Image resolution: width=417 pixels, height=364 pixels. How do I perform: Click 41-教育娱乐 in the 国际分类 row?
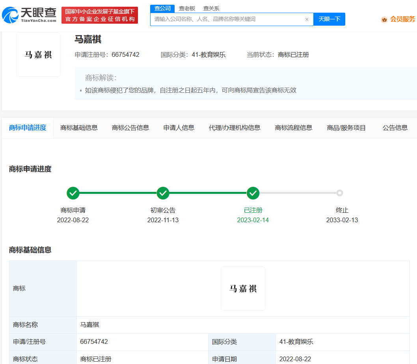296,341
